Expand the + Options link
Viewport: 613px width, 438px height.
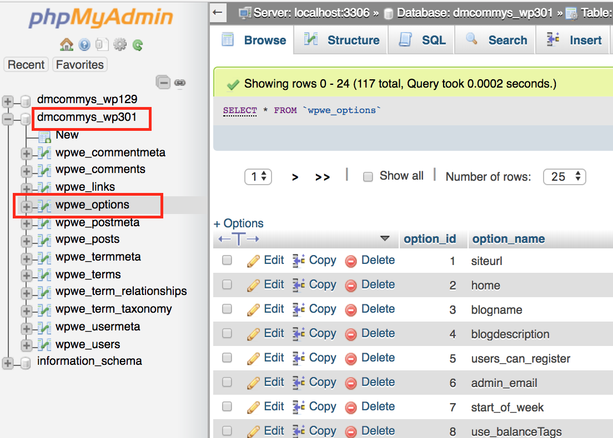(238, 223)
